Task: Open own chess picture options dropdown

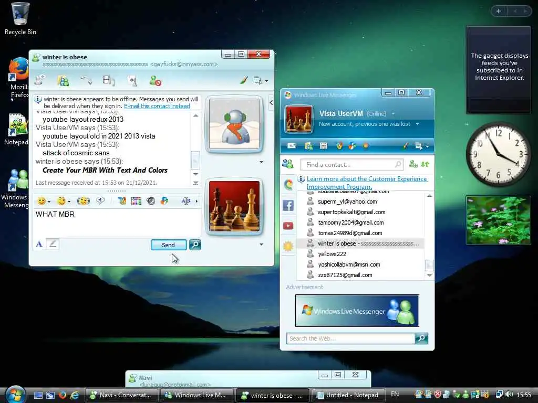Action: 262,245
